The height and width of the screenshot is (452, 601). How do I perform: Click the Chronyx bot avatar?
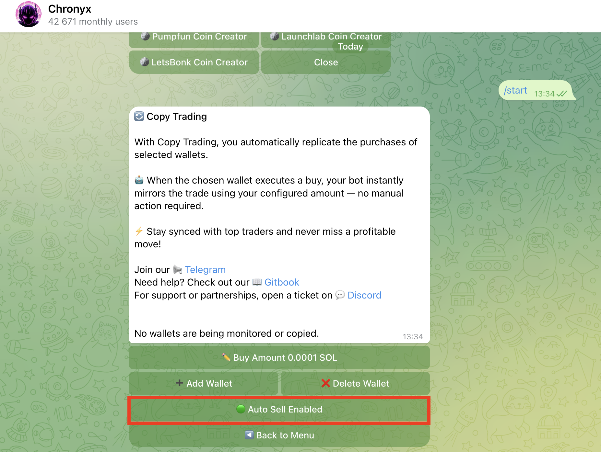pyautogui.click(x=29, y=14)
